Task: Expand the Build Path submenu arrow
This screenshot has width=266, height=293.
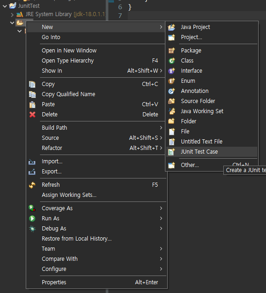Action: (x=161, y=127)
